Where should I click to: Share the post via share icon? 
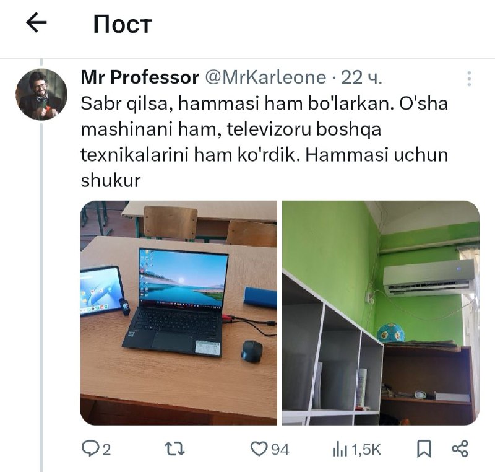(460, 448)
